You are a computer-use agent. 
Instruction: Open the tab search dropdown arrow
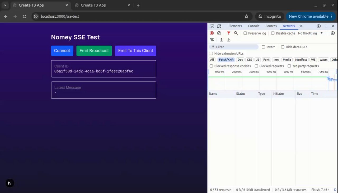point(5,5)
